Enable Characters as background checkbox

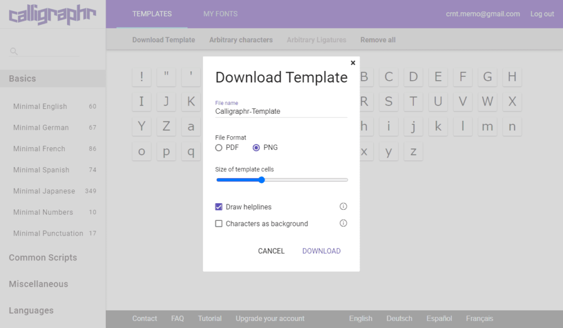219,224
